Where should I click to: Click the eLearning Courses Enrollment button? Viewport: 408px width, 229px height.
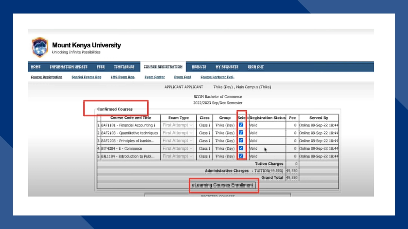click(223, 185)
